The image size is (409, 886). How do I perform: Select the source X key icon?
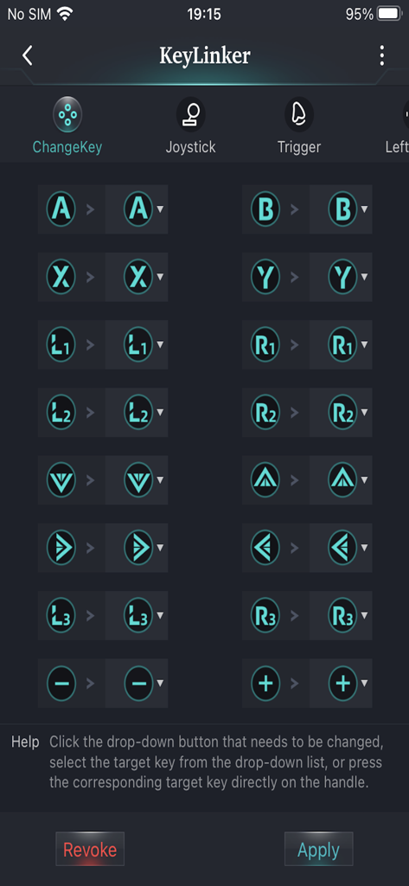(61, 277)
